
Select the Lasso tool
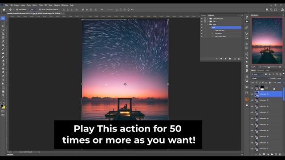[3, 26]
